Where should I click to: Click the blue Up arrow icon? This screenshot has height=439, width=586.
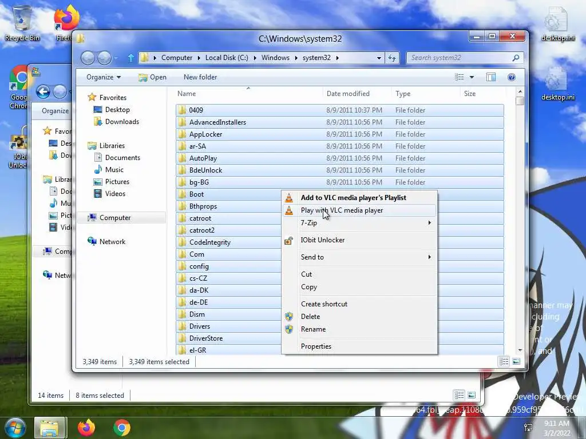pyautogui.click(x=131, y=58)
